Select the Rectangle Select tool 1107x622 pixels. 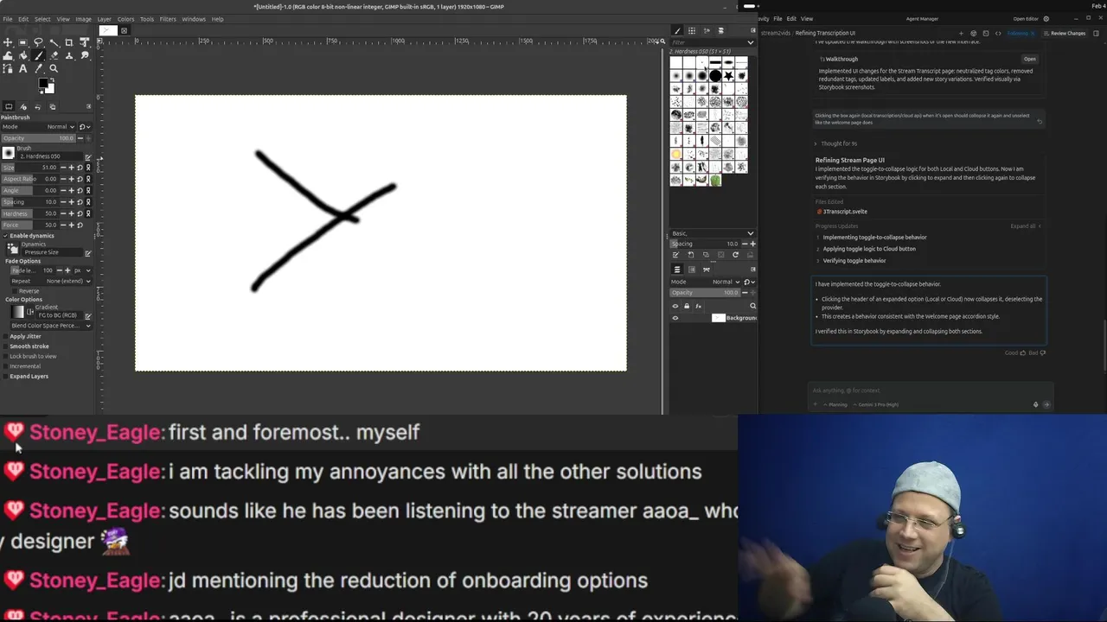click(x=22, y=42)
